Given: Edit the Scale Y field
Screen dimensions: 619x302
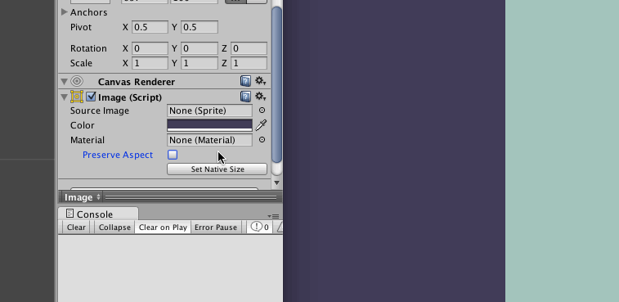Looking at the screenshot, I should [x=200, y=63].
